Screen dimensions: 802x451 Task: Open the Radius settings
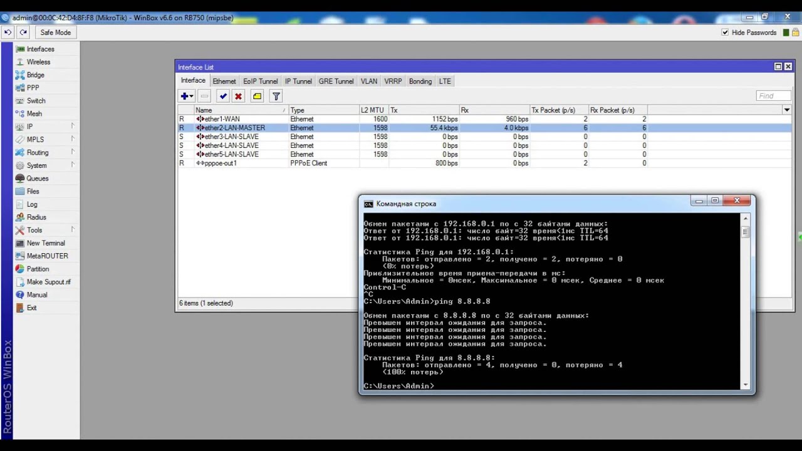pos(36,217)
